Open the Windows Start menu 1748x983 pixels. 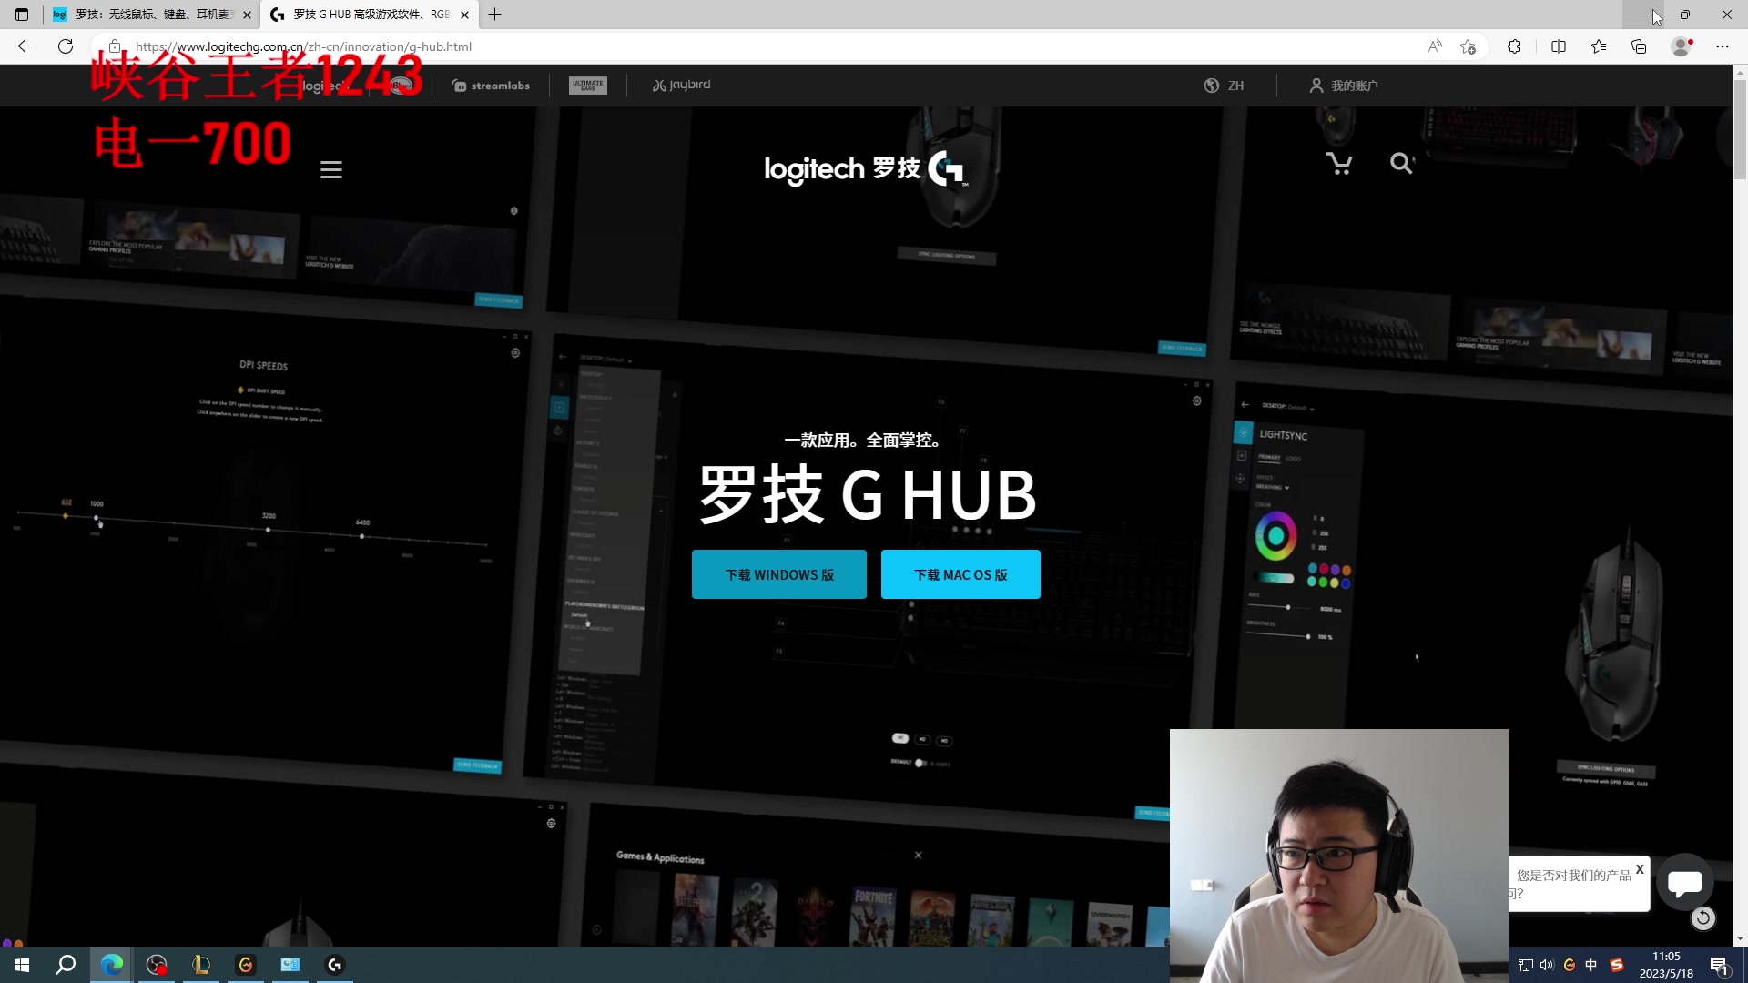pos(22,965)
